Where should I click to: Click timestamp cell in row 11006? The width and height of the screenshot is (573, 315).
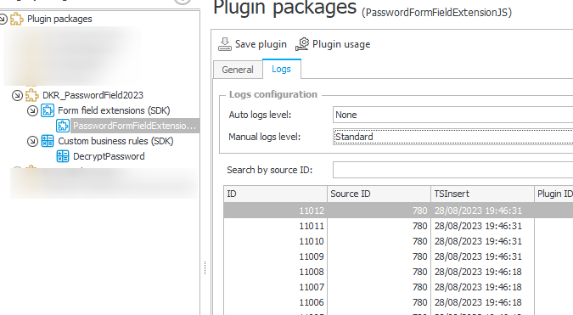point(482,302)
